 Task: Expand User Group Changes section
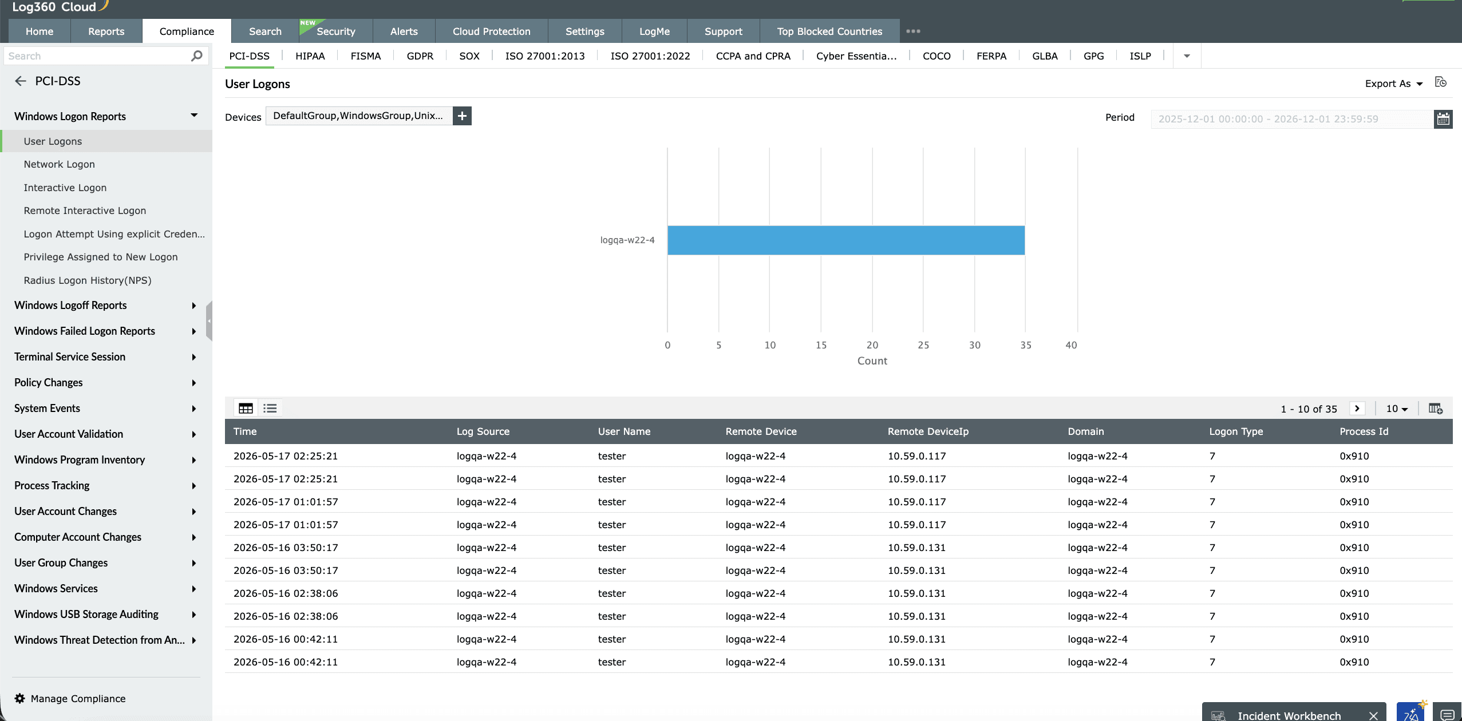[194, 563]
